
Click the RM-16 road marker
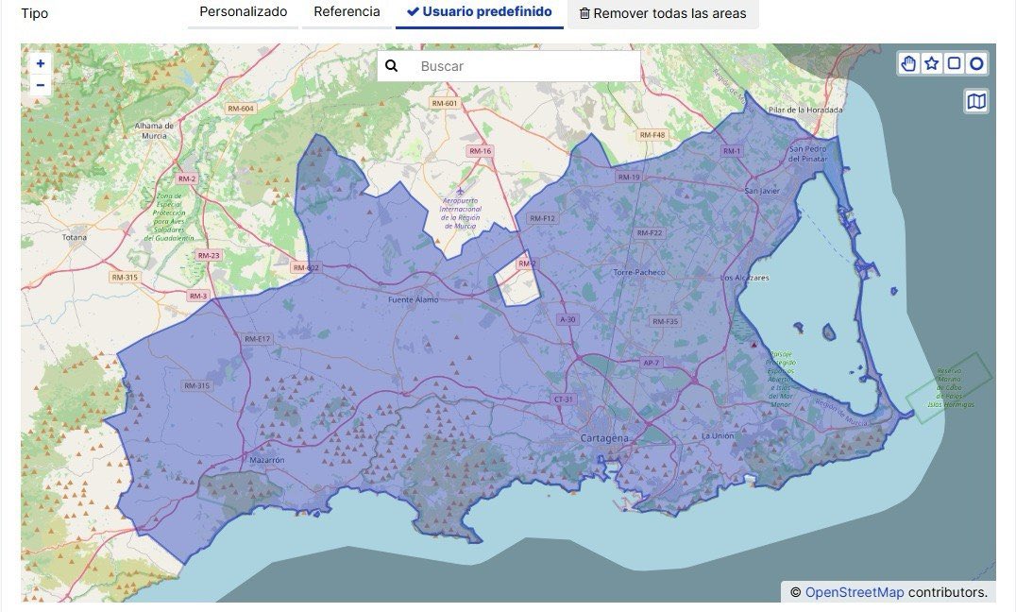[x=480, y=151]
